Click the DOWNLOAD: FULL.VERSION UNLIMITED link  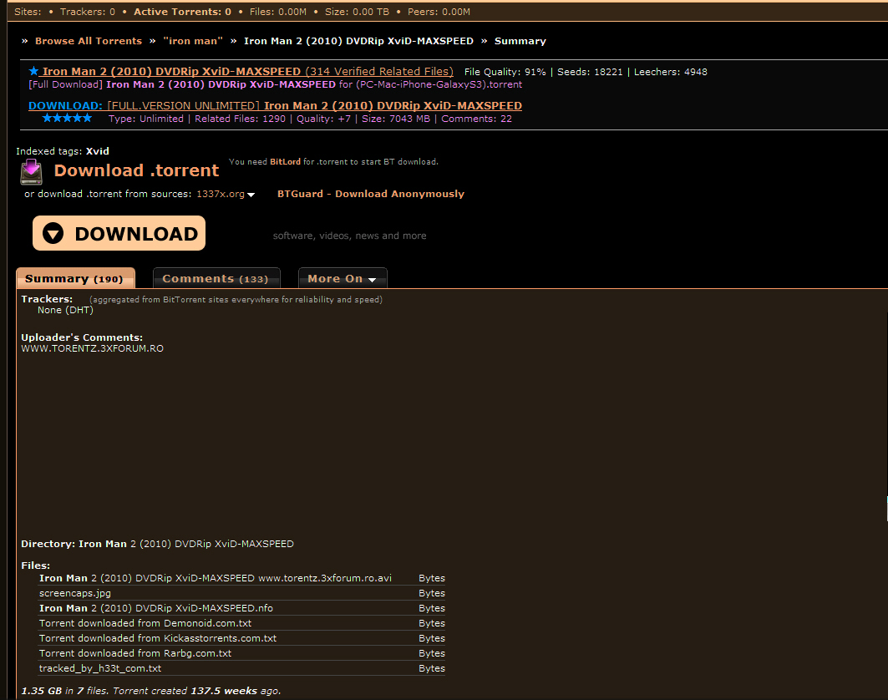coord(275,106)
